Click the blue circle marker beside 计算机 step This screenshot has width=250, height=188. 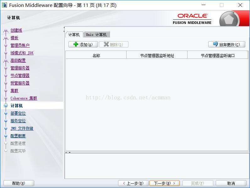point(6,106)
